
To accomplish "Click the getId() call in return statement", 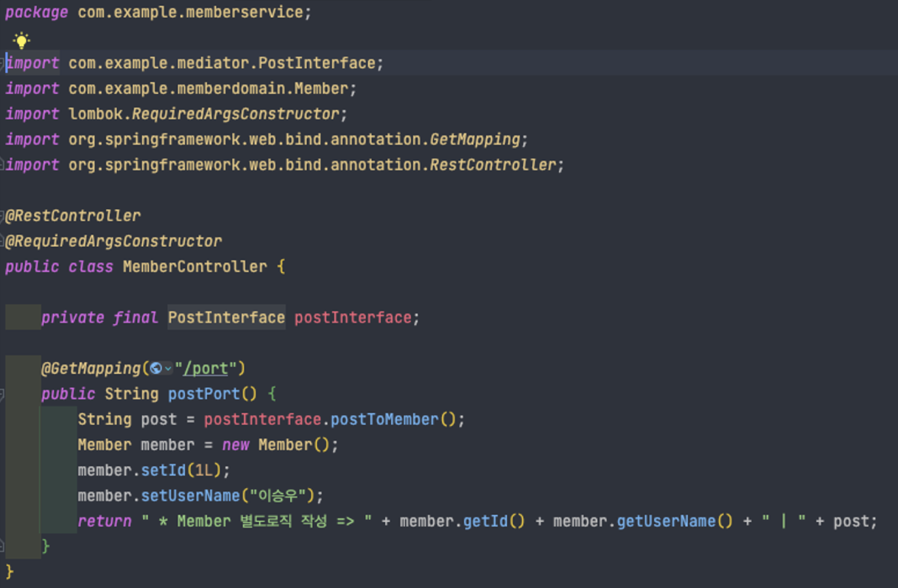I will click(x=494, y=521).
